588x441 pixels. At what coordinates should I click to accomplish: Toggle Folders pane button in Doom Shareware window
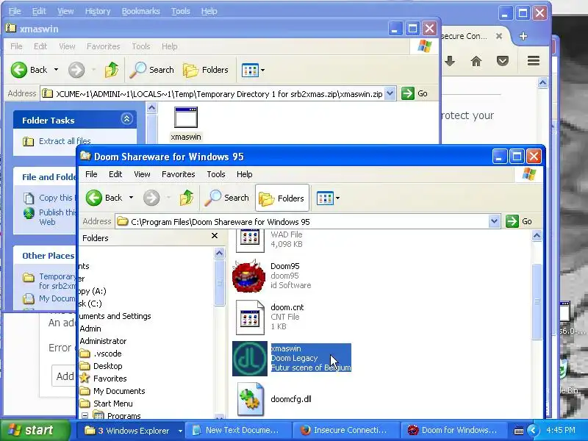click(x=282, y=198)
